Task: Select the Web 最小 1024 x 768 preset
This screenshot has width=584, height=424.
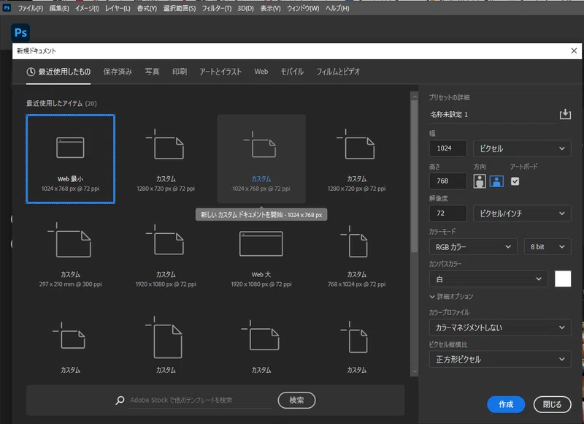Action: click(x=70, y=159)
